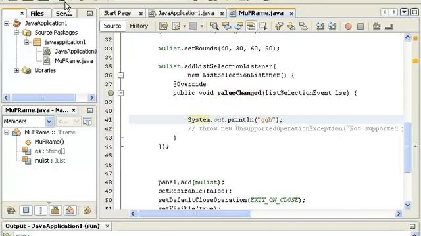Viewport: 421px width, 236px height.
Task: Click minimize button of the Projects panel
Action: [90, 13]
